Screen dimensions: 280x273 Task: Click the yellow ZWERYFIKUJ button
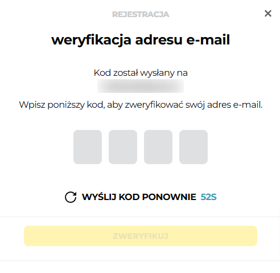[141, 236]
